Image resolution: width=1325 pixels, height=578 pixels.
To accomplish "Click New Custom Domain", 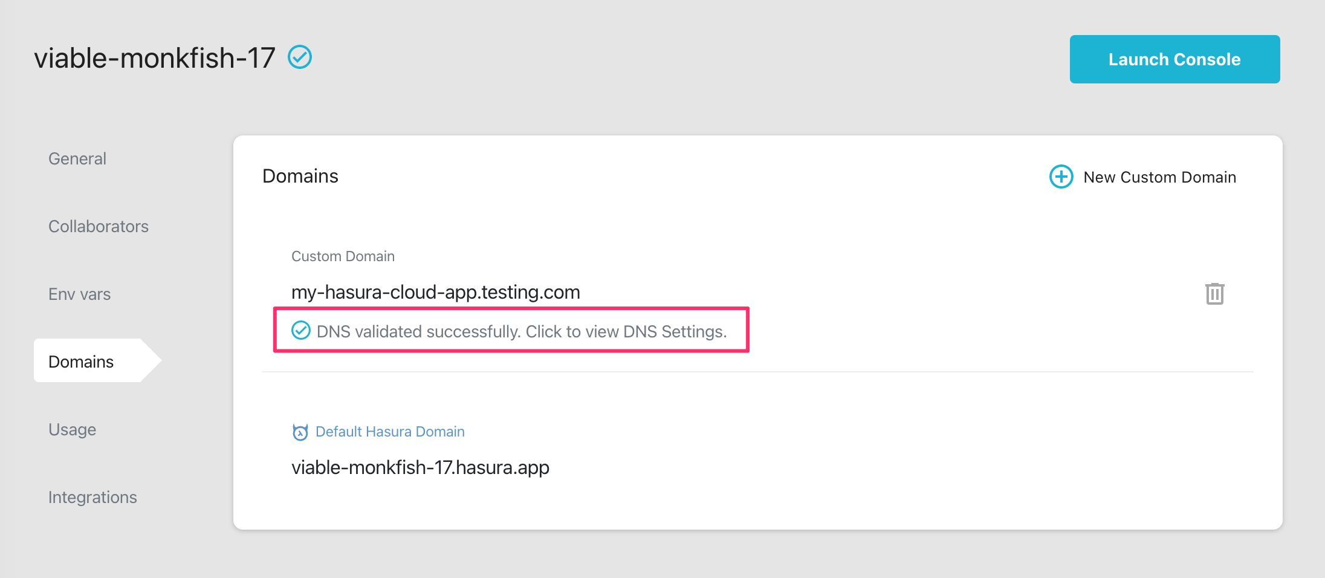I will pyautogui.click(x=1159, y=177).
